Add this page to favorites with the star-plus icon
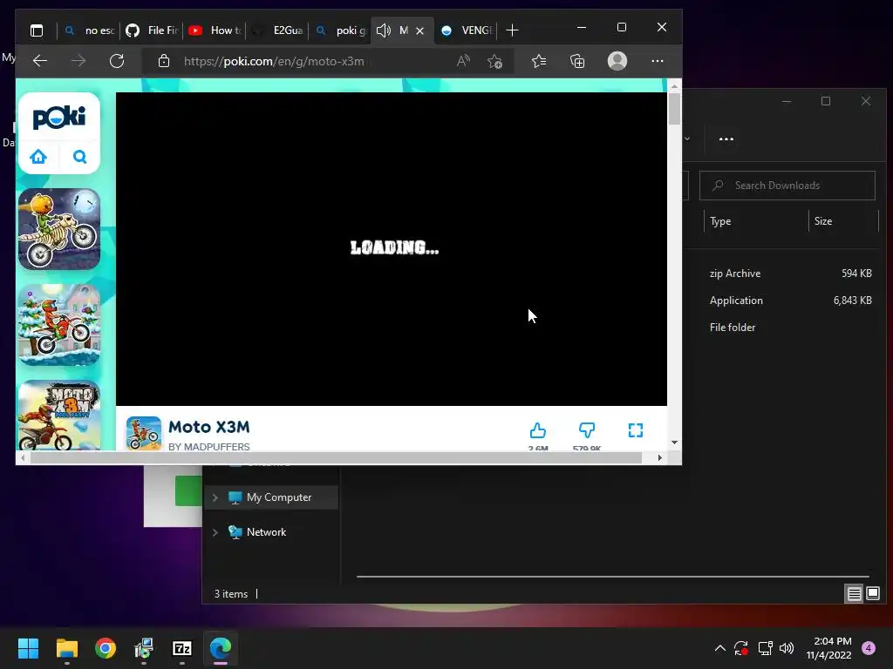893x669 pixels. click(x=495, y=61)
